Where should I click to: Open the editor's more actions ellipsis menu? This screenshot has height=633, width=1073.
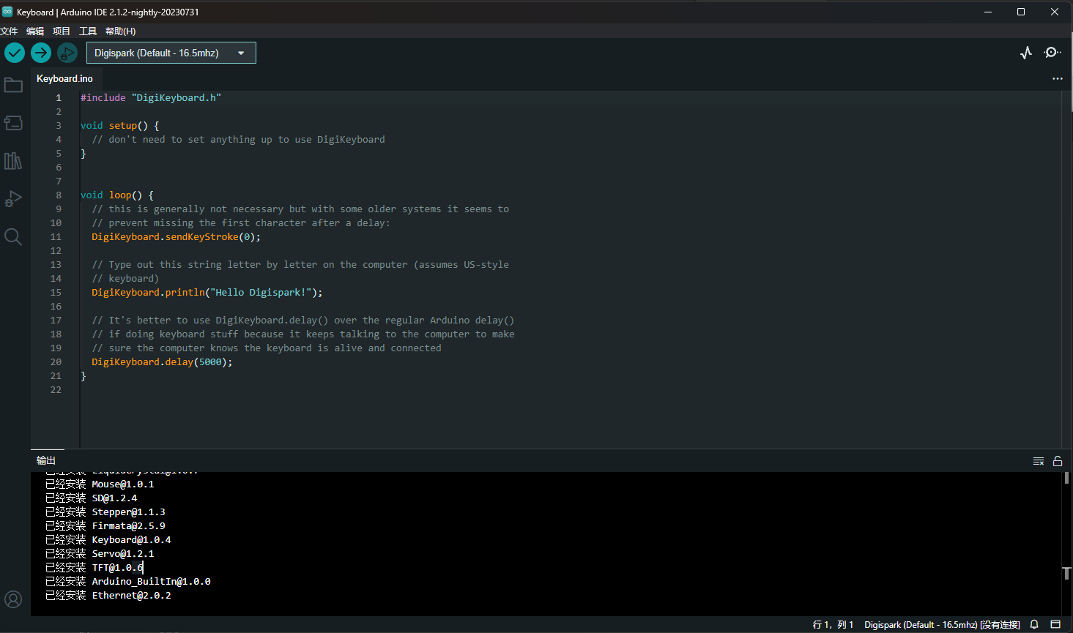coord(1057,78)
